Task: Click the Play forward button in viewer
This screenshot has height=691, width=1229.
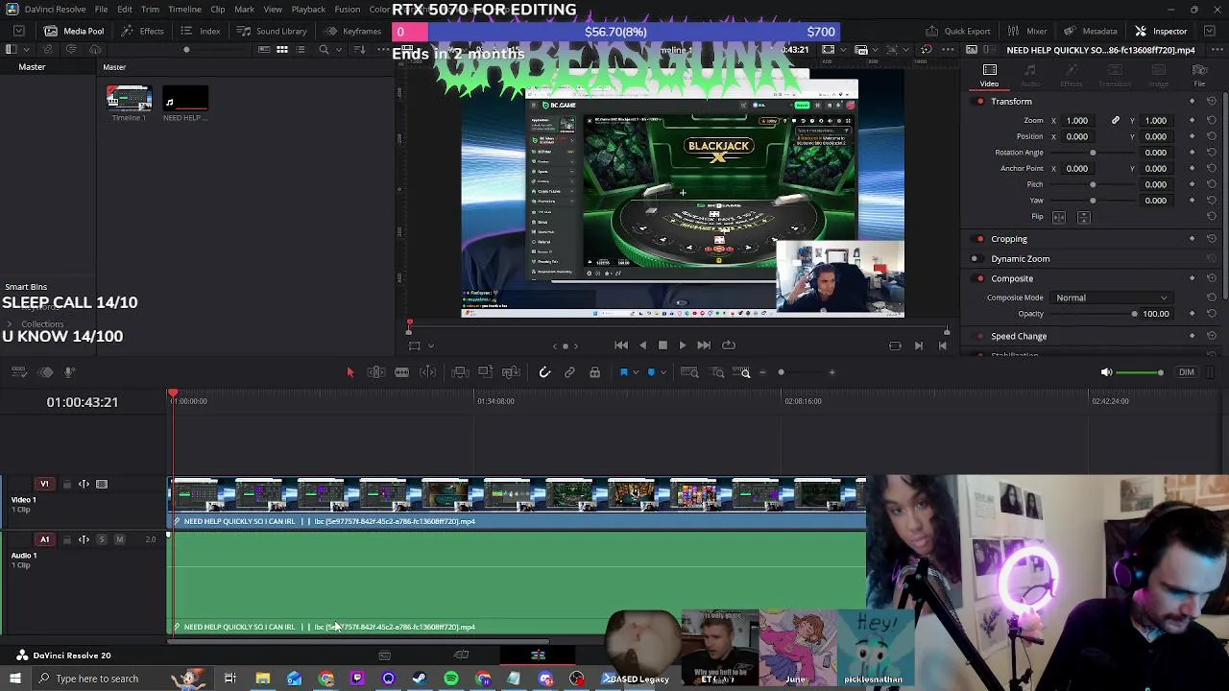Action: tap(683, 345)
